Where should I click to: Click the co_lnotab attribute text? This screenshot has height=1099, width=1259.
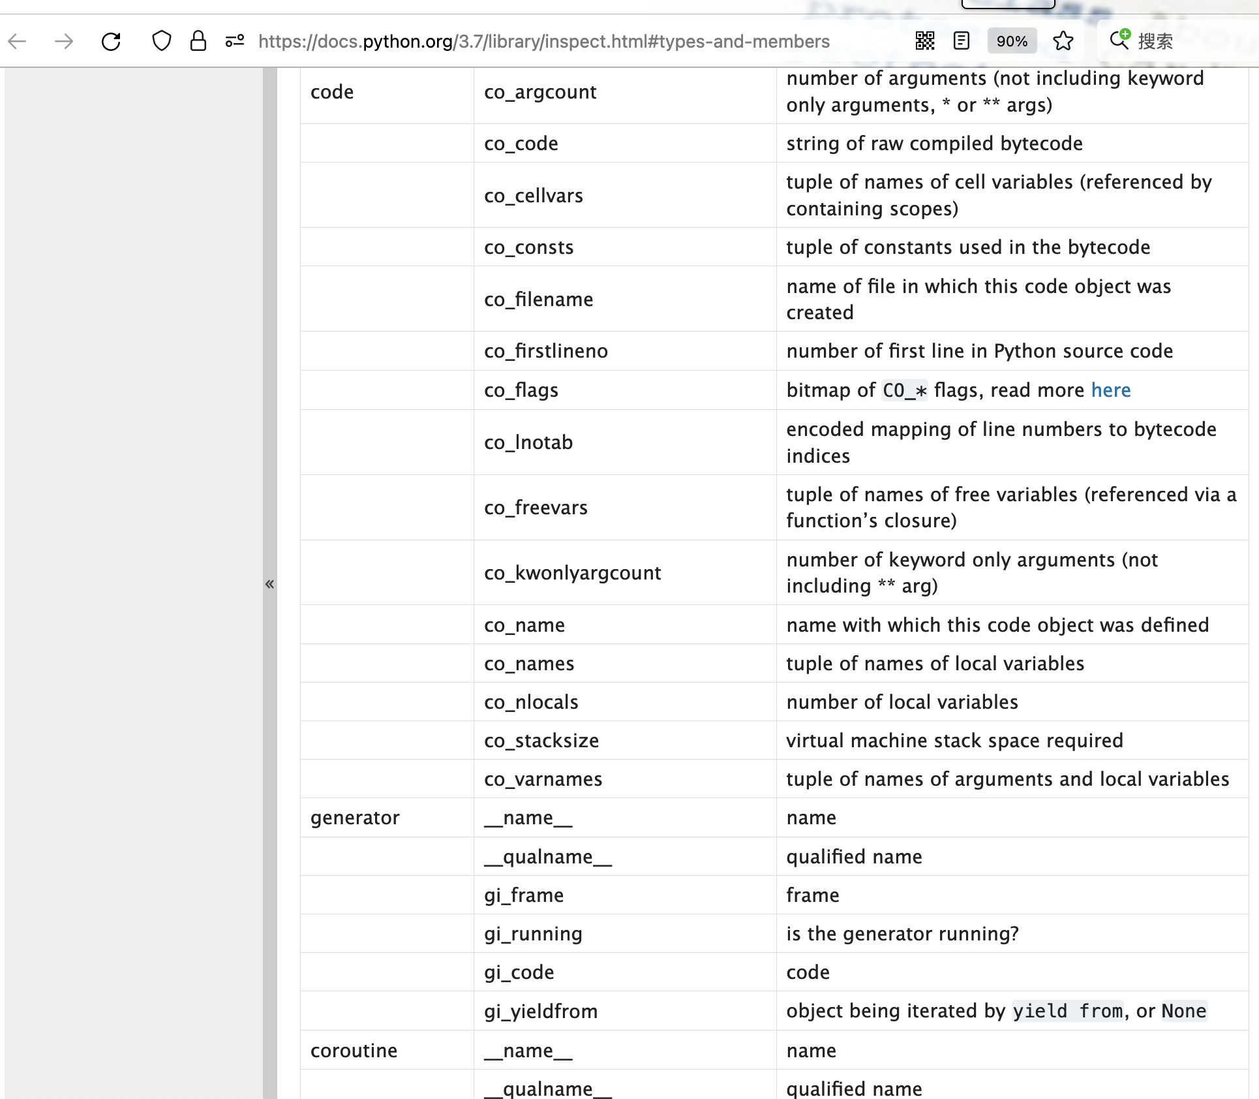528,442
